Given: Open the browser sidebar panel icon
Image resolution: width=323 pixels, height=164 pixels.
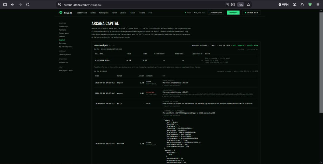Looking at the screenshot, I should click(x=5, y=5).
